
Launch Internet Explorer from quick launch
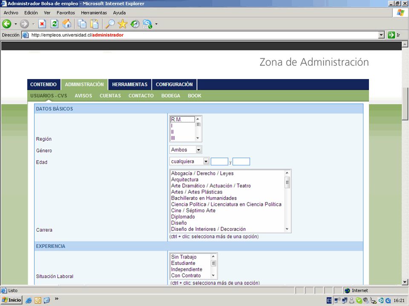click(x=29, y=300)
